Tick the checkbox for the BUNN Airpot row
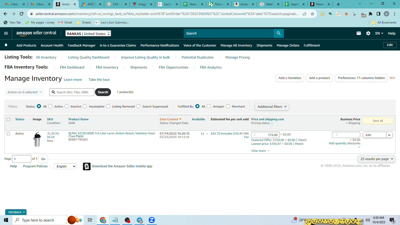 pos(8,133)
